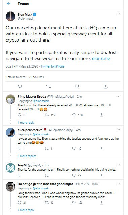Like TreyM's reply
The image size is (128, 215).
point(74,175)
